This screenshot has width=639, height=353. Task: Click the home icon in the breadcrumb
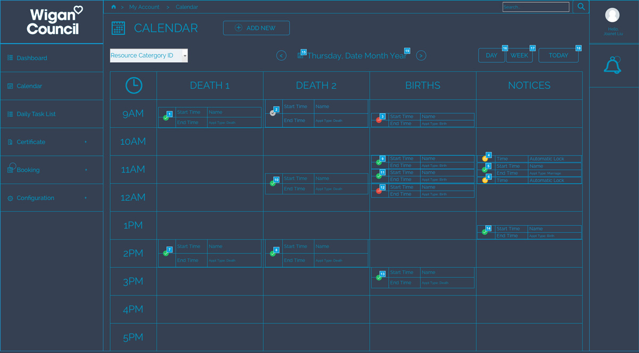114,7
